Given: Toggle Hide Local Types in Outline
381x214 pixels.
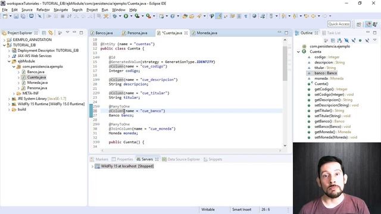Looking at the screenshot, I should (367, 40).
